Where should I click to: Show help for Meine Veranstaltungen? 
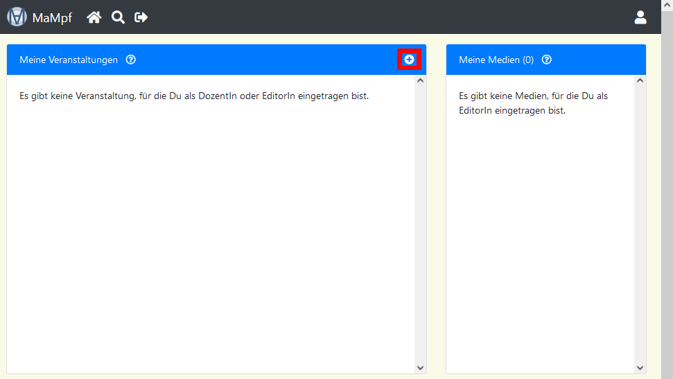coord(131,60)
